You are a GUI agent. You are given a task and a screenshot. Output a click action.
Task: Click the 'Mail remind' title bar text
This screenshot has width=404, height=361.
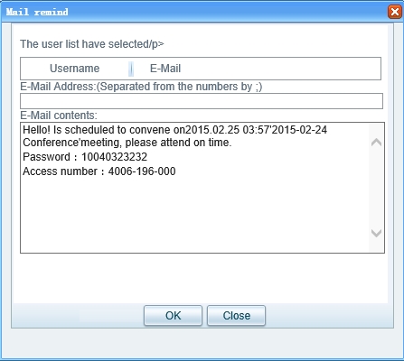coord(37,12)
